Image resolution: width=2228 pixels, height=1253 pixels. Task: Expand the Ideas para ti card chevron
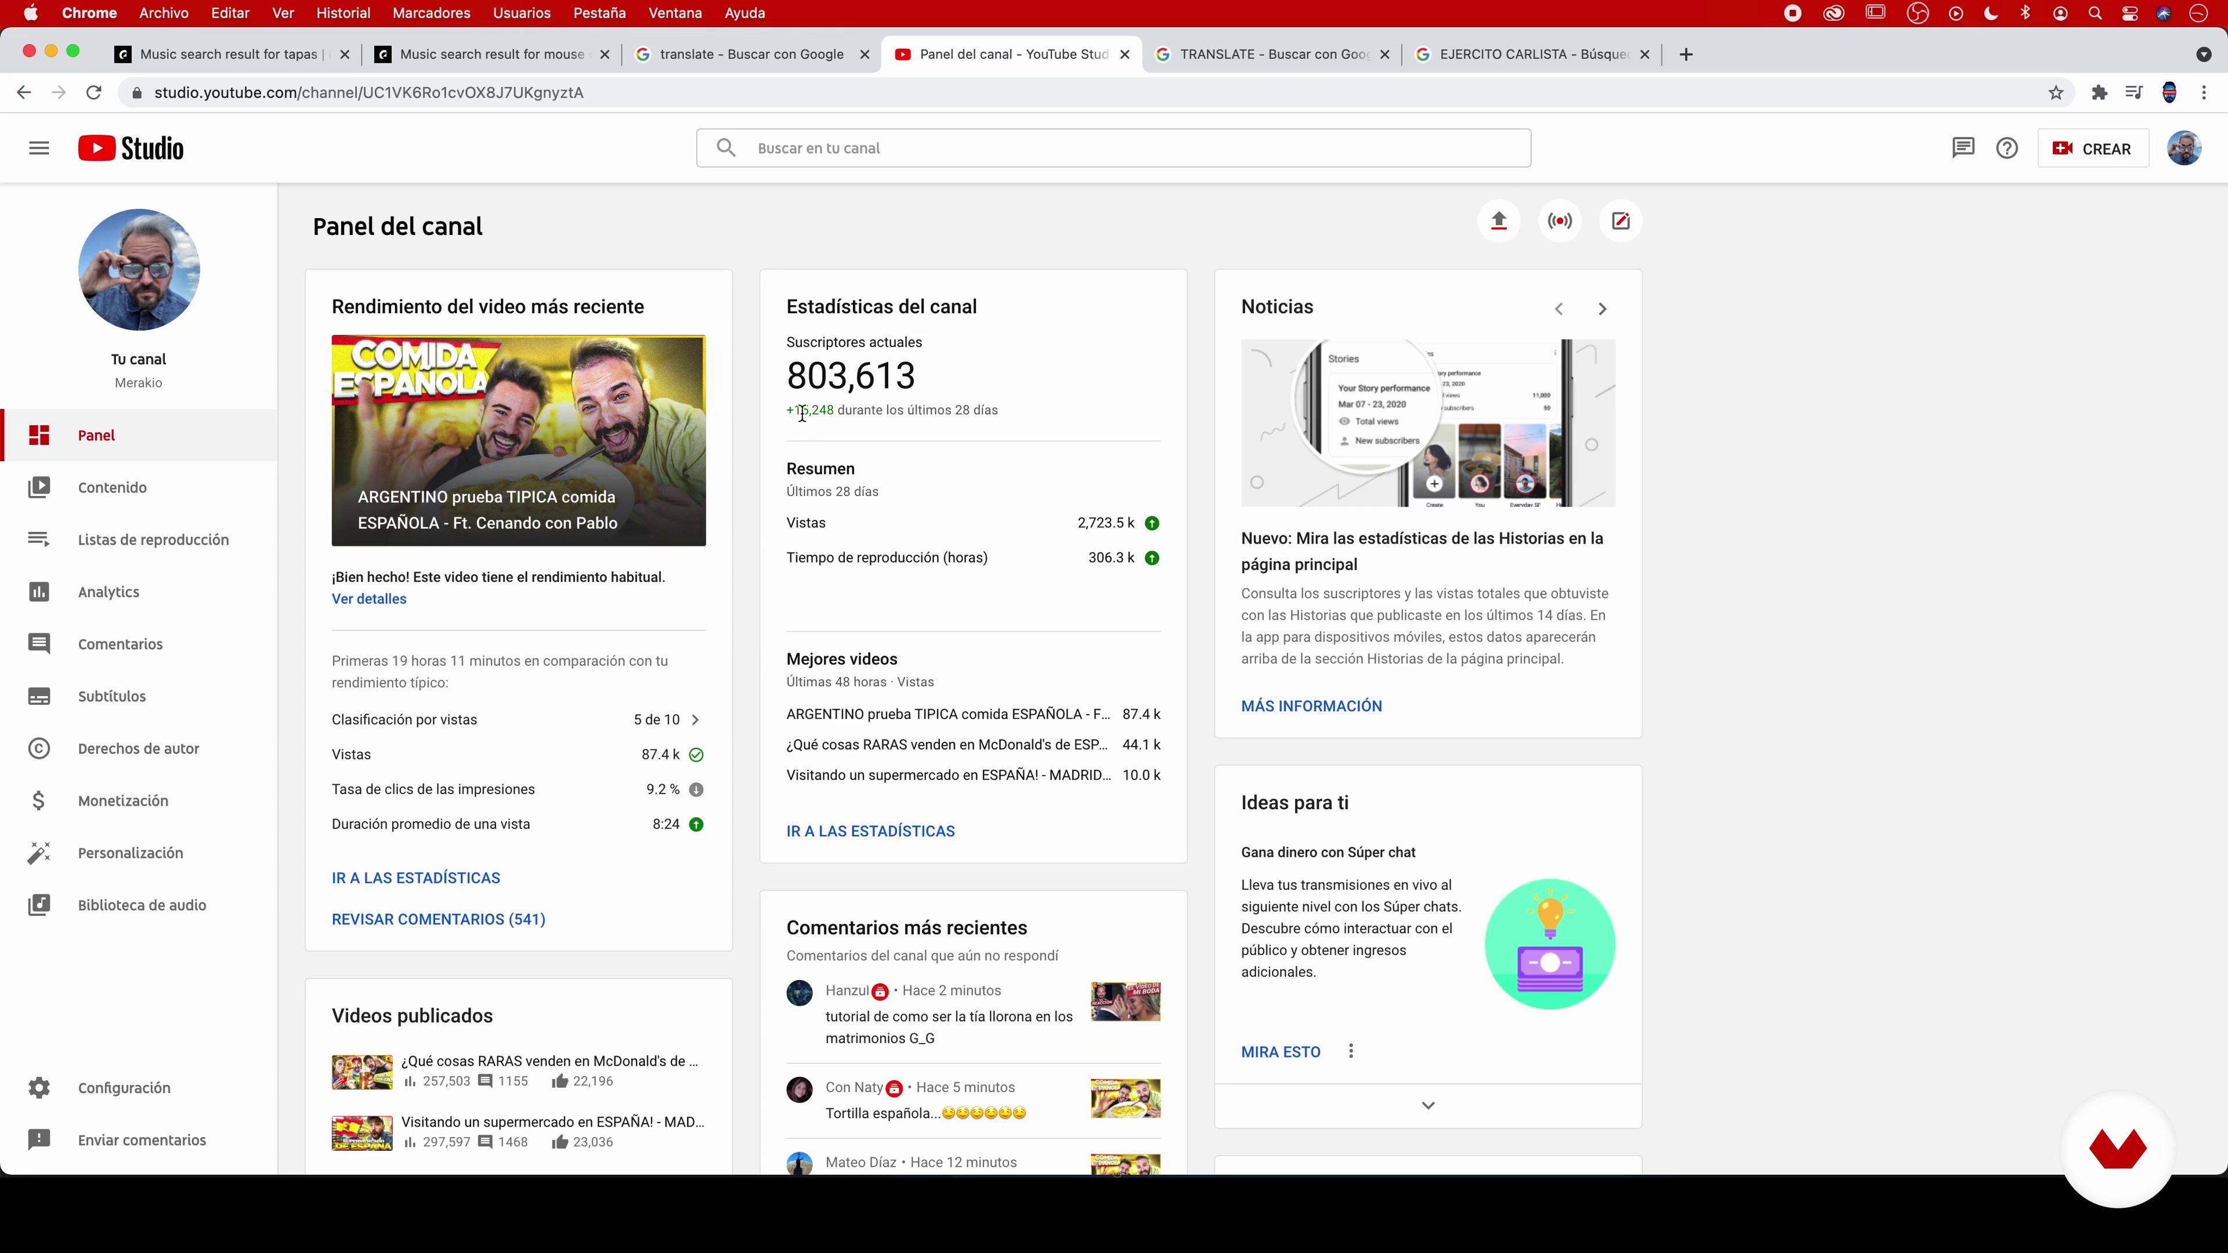click(x=1428, y=1106)
